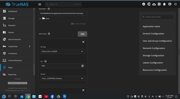Open Chrome in the taskbar
The width and height of the screenshot is (180, 99).
click(x=28, y=96)
